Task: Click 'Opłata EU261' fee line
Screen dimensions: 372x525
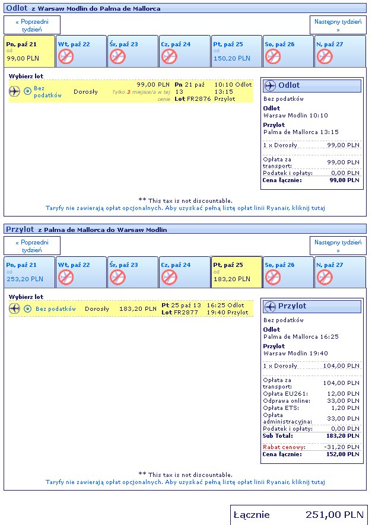Action: pyautogui.click(x=311, y=393)
